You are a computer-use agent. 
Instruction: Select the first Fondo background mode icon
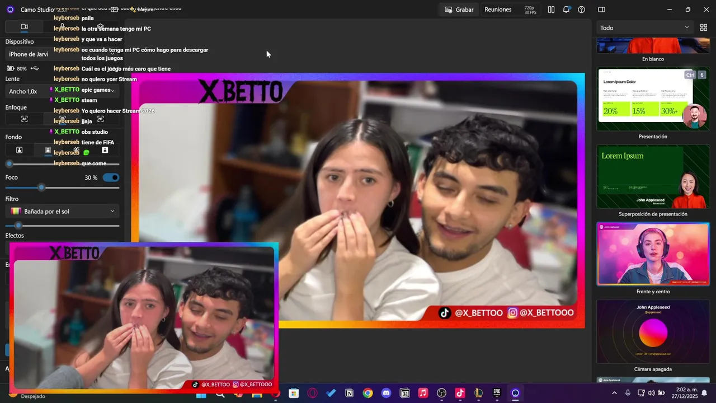coord(19,150)
